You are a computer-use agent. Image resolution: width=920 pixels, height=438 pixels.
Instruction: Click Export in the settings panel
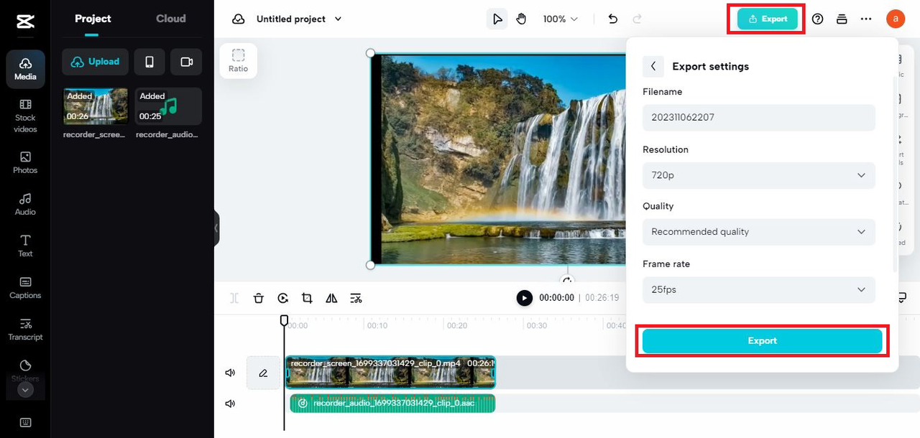click(762, 341)
